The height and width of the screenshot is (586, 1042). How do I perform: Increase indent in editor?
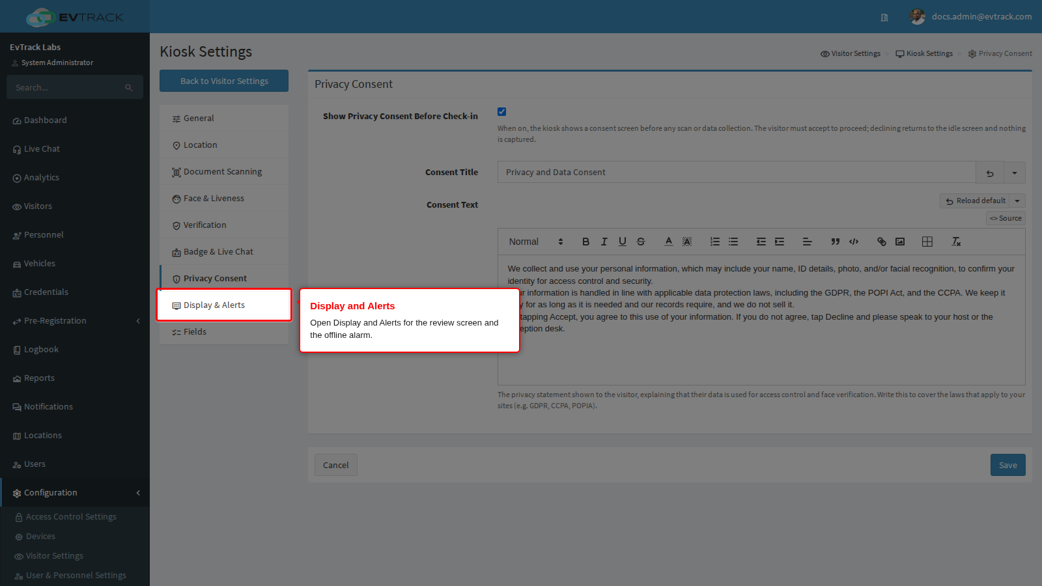779,242
